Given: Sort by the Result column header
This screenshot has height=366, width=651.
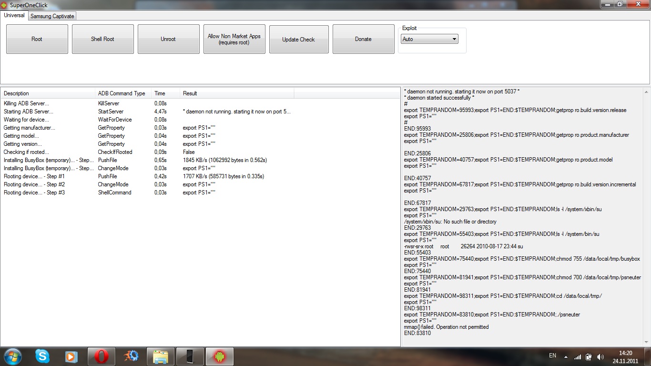Looking at the screenshot, I should tap(237, 93).
